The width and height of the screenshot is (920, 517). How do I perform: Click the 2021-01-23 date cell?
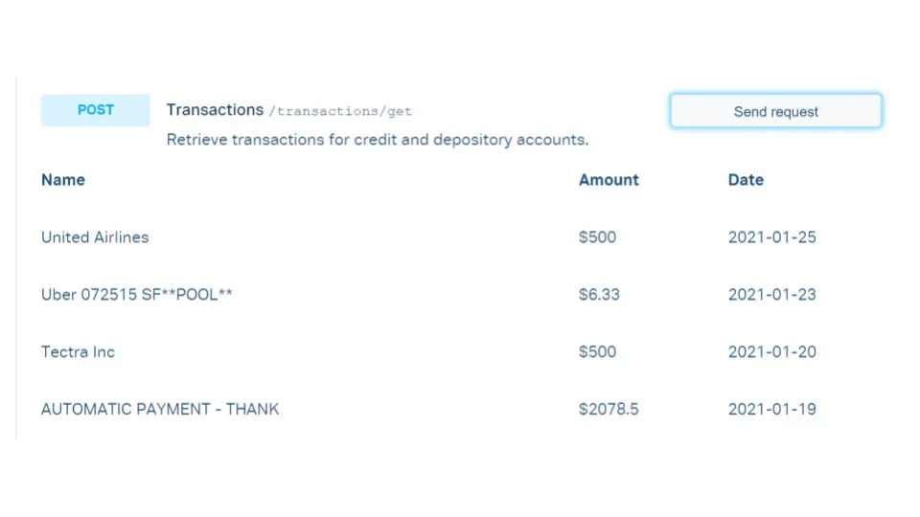pos(771,295)
